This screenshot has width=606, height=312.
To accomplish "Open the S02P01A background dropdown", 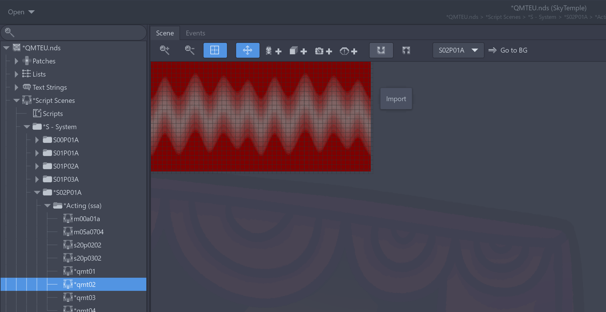I will point(458,50).
